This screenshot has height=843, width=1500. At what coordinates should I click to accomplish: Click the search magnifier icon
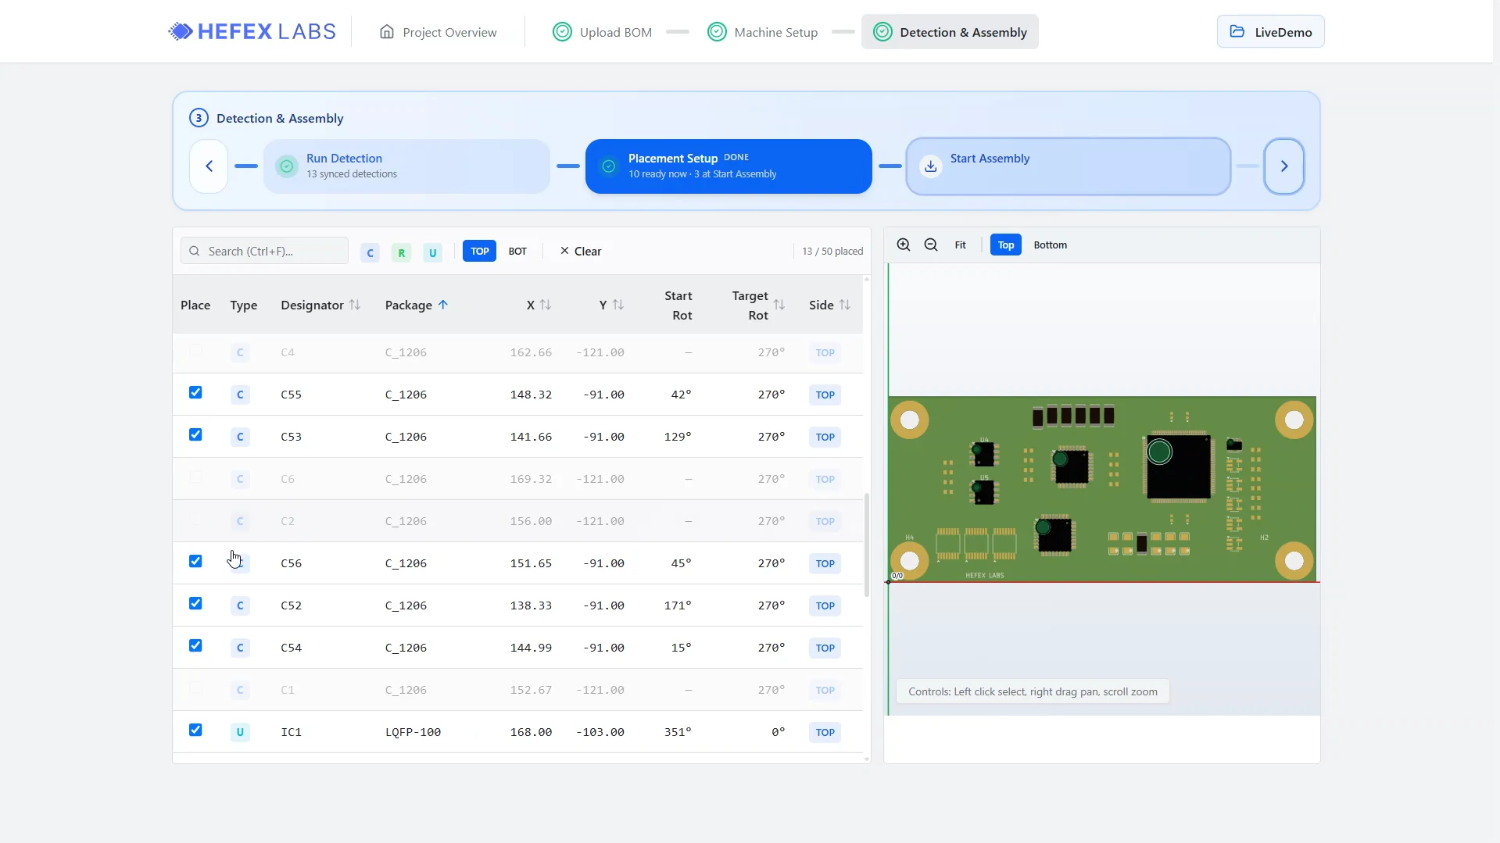point(194,251)
